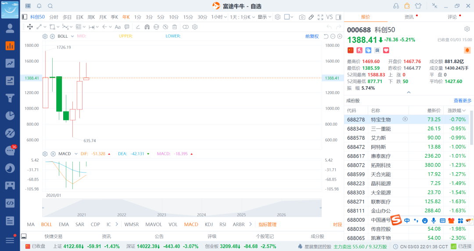The width and height of the screenshot is (474, 251).
Task: Select the text annotation Aa tool
Action: point(118,27)
